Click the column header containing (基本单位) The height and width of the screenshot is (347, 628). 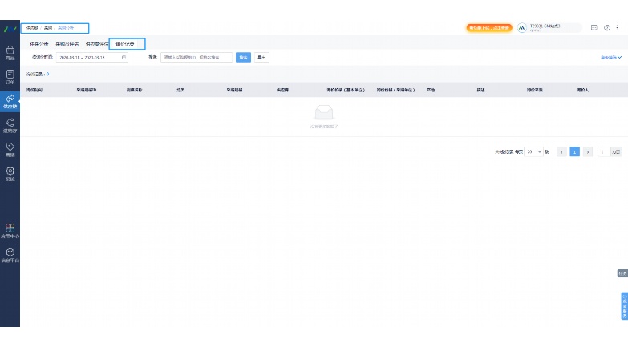[x=346, y=90]
